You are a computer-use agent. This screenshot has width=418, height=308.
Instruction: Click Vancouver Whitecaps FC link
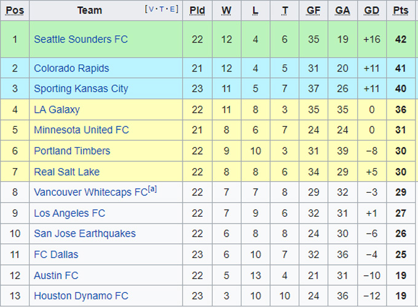click(90, 193)
